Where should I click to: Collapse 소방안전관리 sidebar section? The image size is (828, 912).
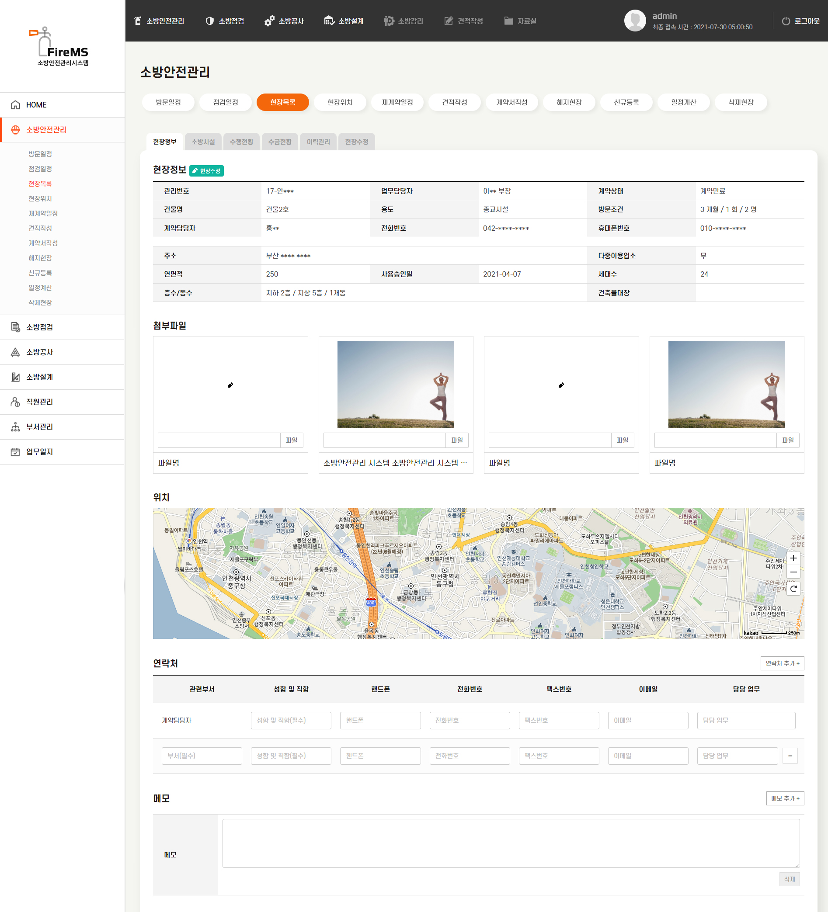pyautogui.click(x=46, y=130)
